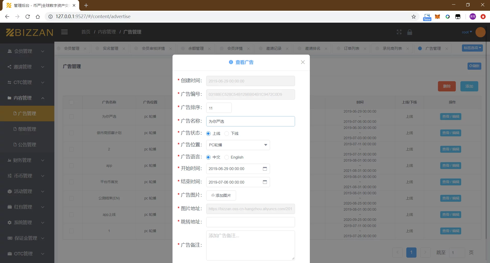Click the fullscreen icon in the header

click(399, 32)
